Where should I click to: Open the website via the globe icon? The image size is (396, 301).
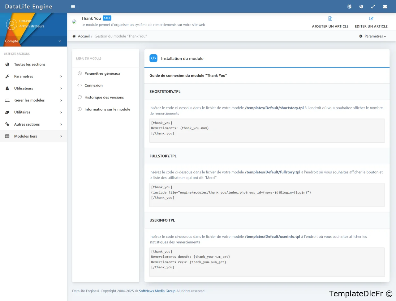[x=361, y=6]
